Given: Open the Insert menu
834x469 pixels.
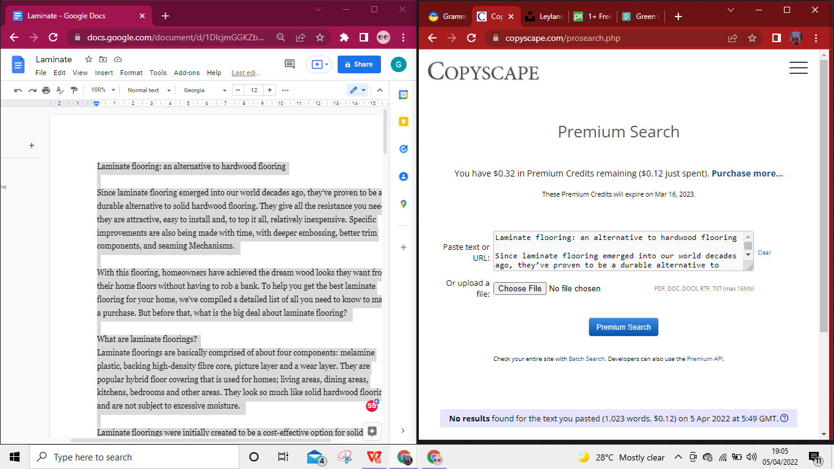Looking at the screenshot, I should [104, 73].
